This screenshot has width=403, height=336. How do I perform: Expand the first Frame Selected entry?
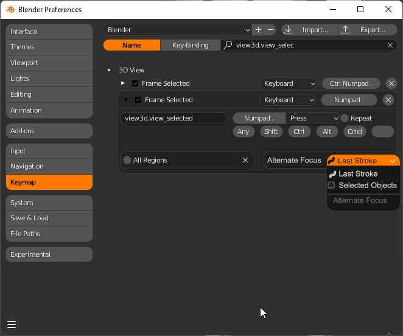pos(123,83)
